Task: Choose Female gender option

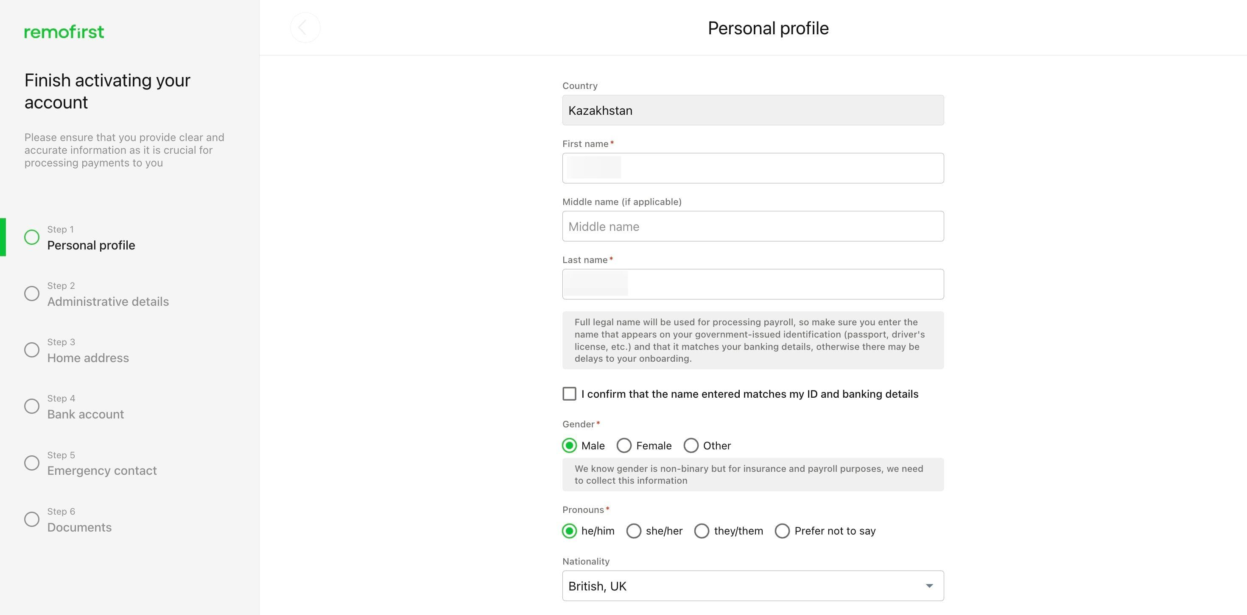Action: [624, 445]
